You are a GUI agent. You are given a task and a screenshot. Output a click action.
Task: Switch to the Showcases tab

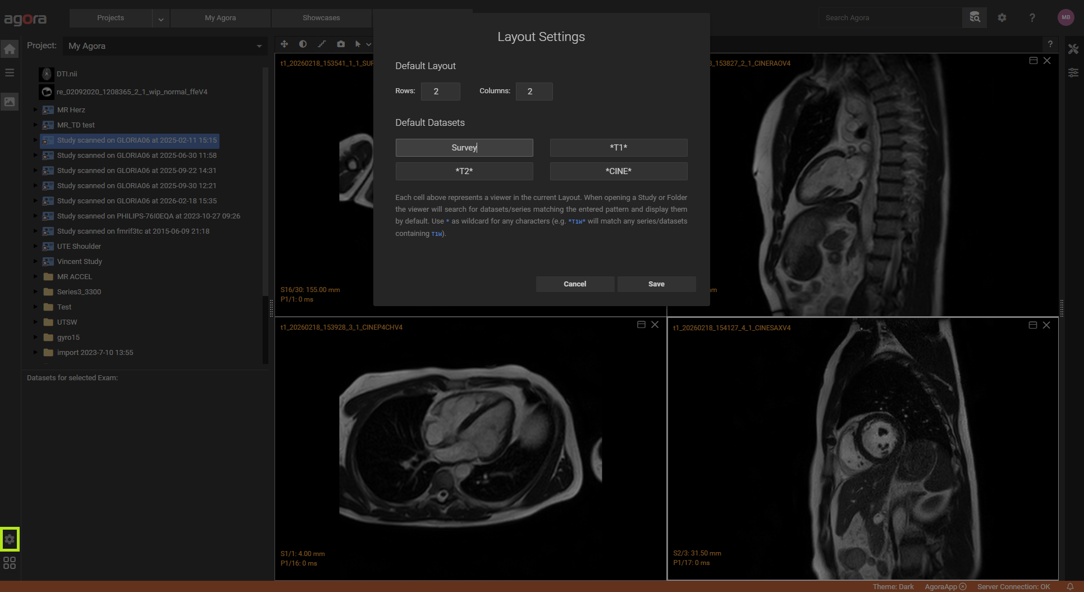321,17
